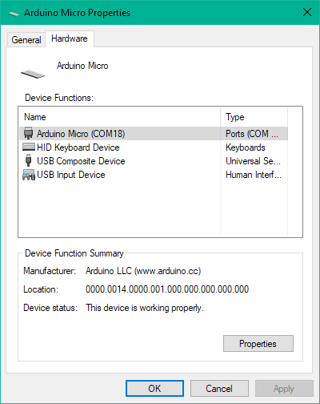Sort by the Name column header
The image size is (320, 404).
(119, 117)
